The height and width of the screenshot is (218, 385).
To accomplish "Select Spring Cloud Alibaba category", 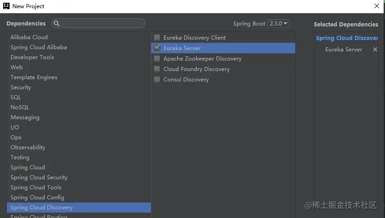I will [78, 47].
